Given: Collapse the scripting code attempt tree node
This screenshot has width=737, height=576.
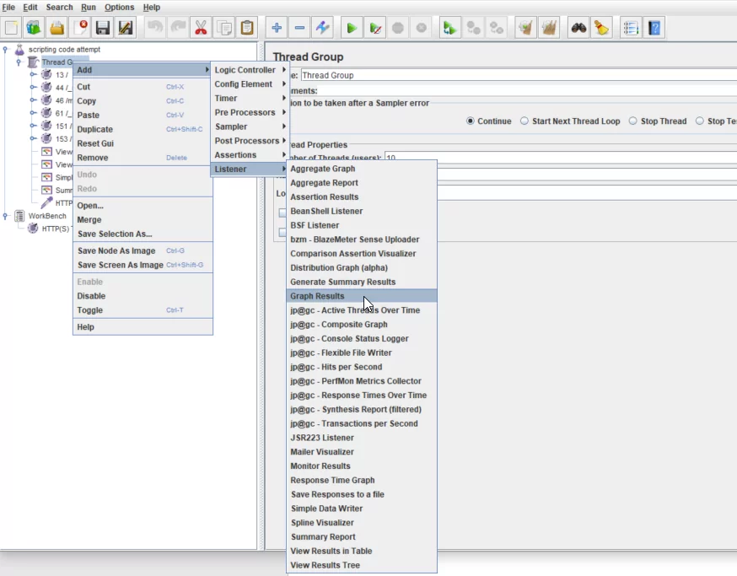Looking at the screenshot, I should (x=5, y=49).
